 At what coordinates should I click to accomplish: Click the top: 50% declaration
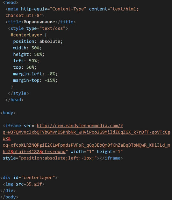pyautogui.click(x=25, y=67)
